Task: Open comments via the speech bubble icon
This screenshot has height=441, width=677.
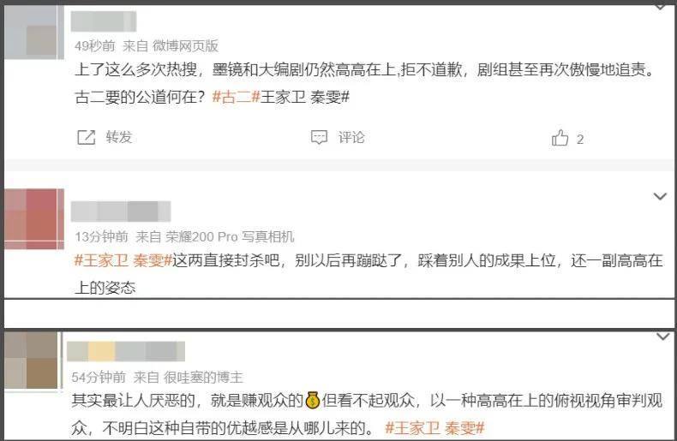Action: [319, 137]
